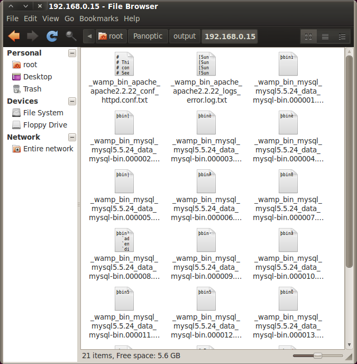Reload the folder with the blue refresh icon
The height and width of the screenshot is (364, 357).
(52, 36)
